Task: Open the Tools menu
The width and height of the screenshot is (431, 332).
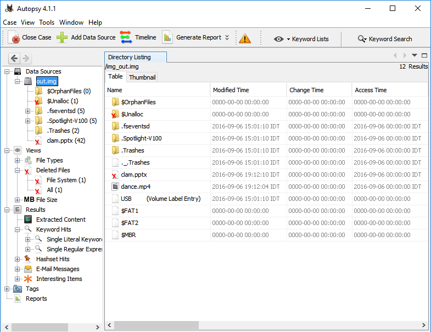Action: [47, 22]
